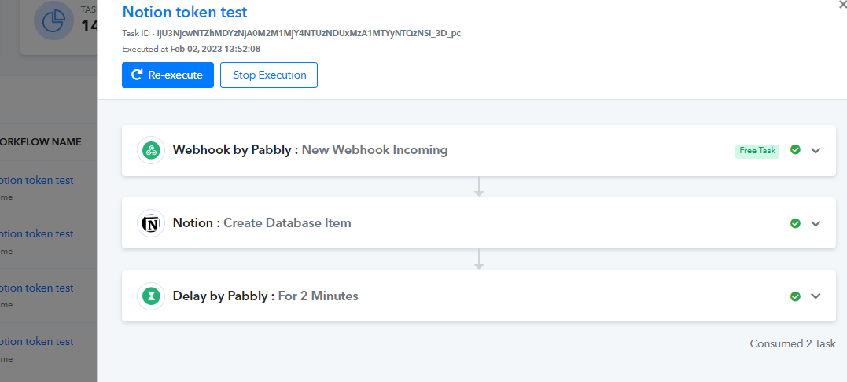Click the Free Task badge
Viewport: 847px width, 382px height.
click(757, 151)
